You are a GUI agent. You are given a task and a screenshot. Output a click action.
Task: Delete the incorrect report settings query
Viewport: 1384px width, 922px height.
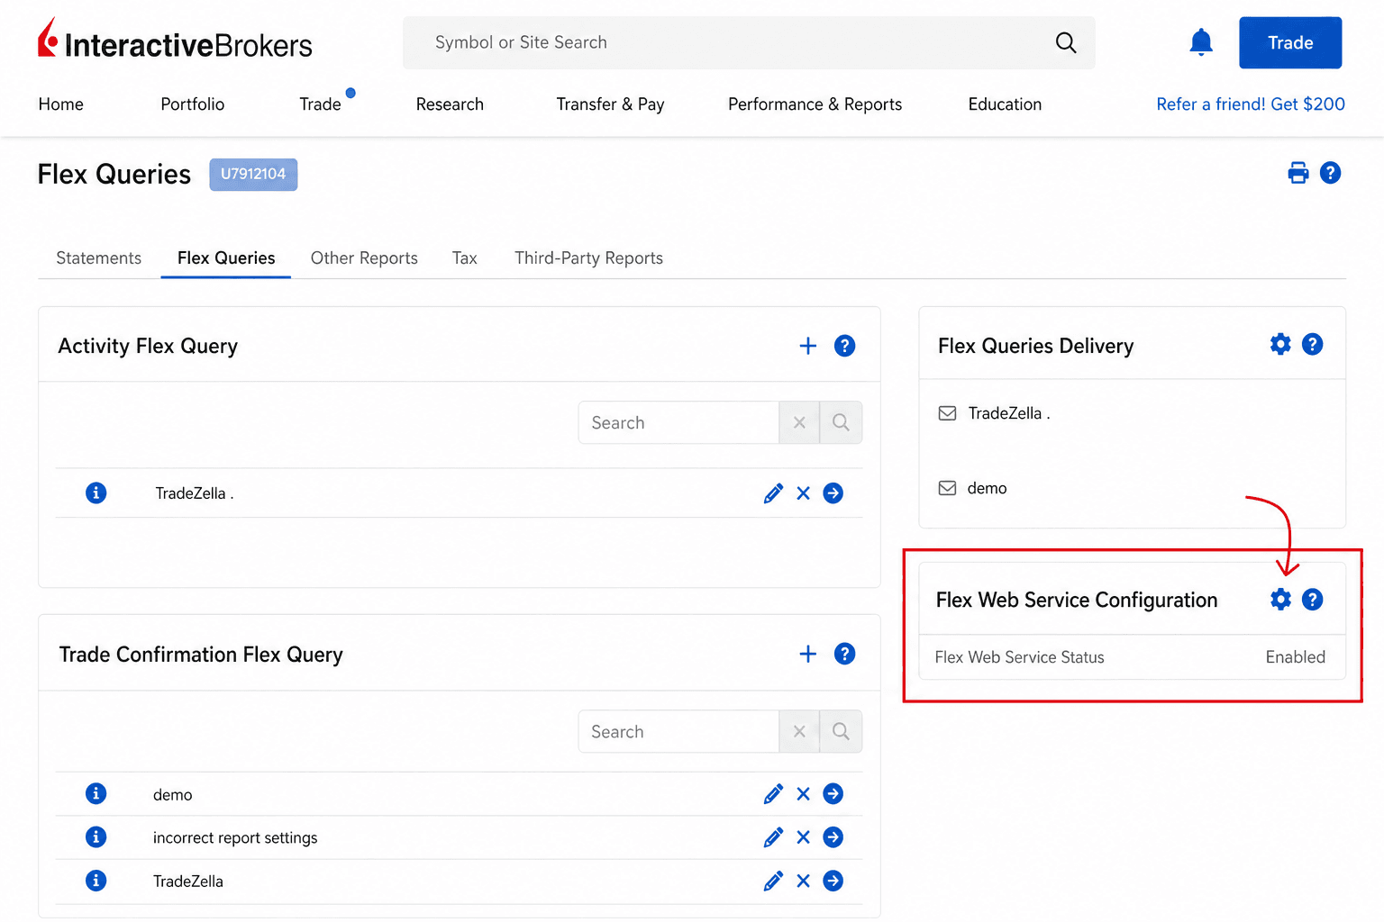coord(804,837)
